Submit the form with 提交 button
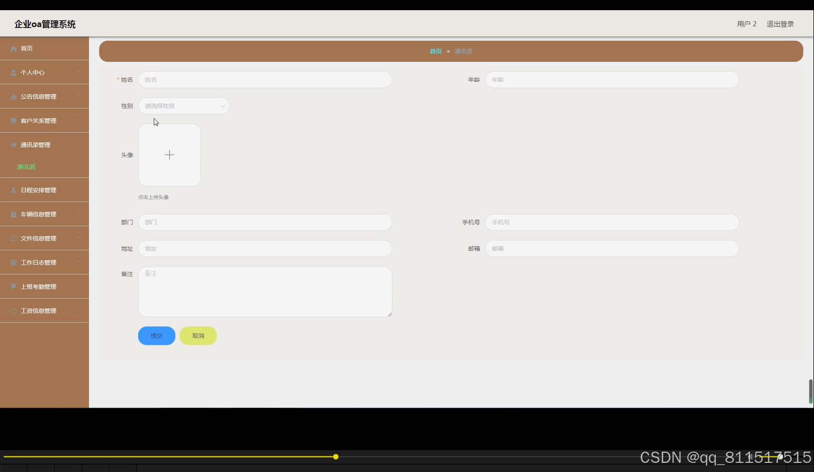This screenshot has width=814, height=472. point(157,336)
